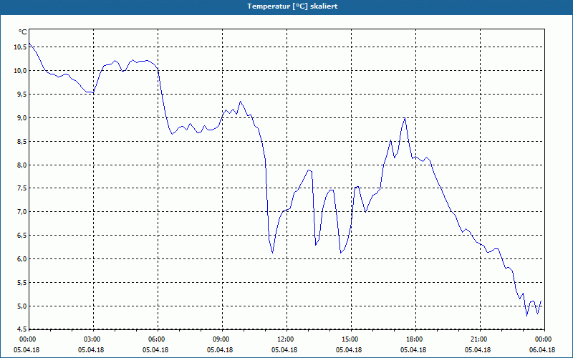Pick the '7,0' y-axis value
573x358 pixels.
coord(21,212)
